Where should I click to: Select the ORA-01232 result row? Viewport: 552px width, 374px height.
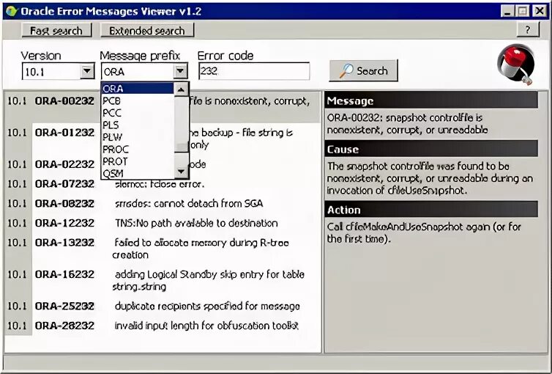(x=163, y=139)
